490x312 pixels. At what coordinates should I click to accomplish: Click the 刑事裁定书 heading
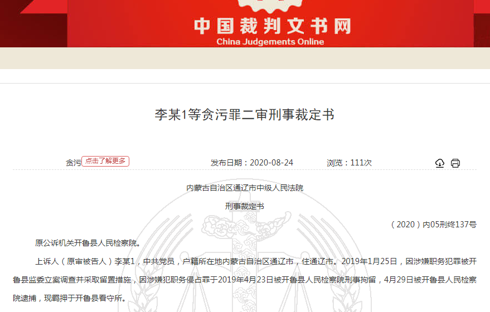pyautogui.click(x=245, y=206)
